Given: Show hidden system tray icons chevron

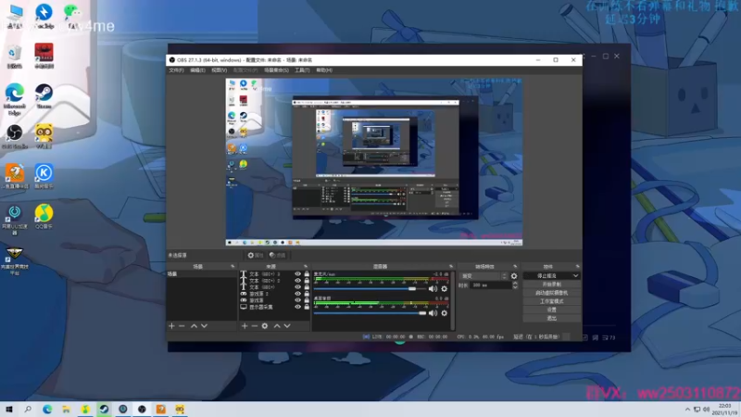Looking at the screenshot, I should [687, 410].
